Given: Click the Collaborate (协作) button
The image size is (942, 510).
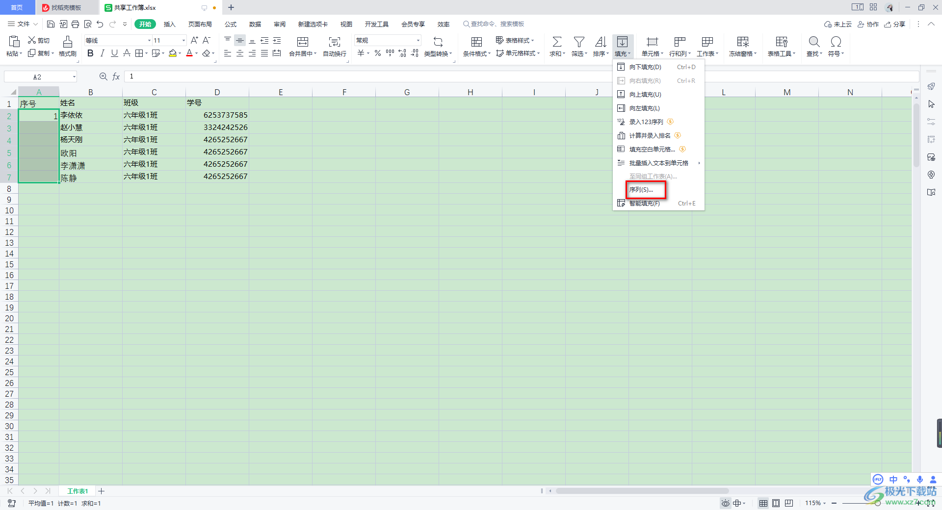Looking at the screenshot, I should [868, 24].
